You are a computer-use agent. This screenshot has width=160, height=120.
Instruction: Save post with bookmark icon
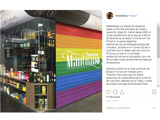(x=154, y=92)
